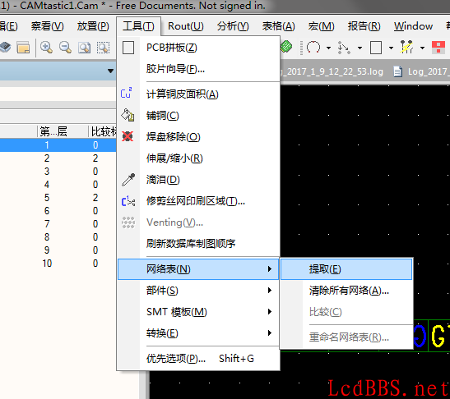Click the trim silkscreen scissors icon
Viewport: 450px width, 399px height.
click(128, 201)
